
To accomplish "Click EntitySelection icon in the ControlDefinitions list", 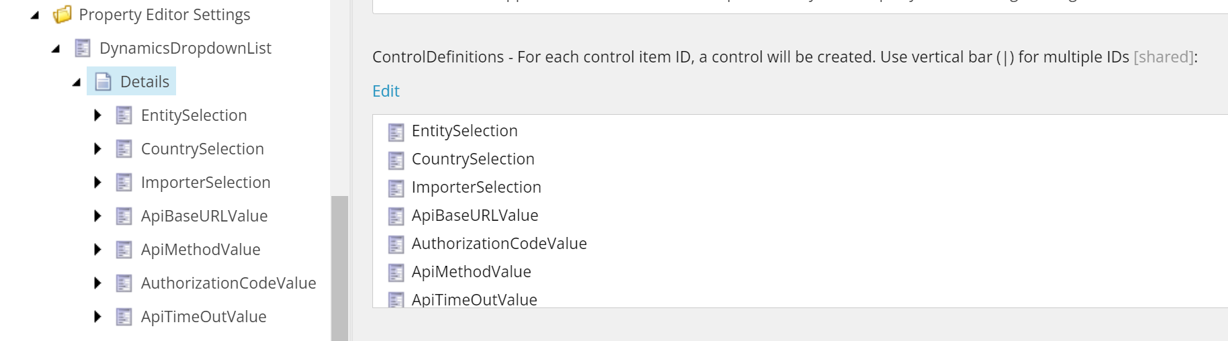I will tap(396, 132).
